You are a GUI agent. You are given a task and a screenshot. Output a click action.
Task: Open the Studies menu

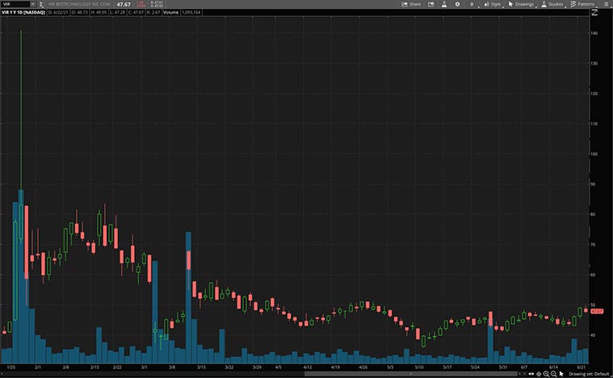tap(552, 4)
